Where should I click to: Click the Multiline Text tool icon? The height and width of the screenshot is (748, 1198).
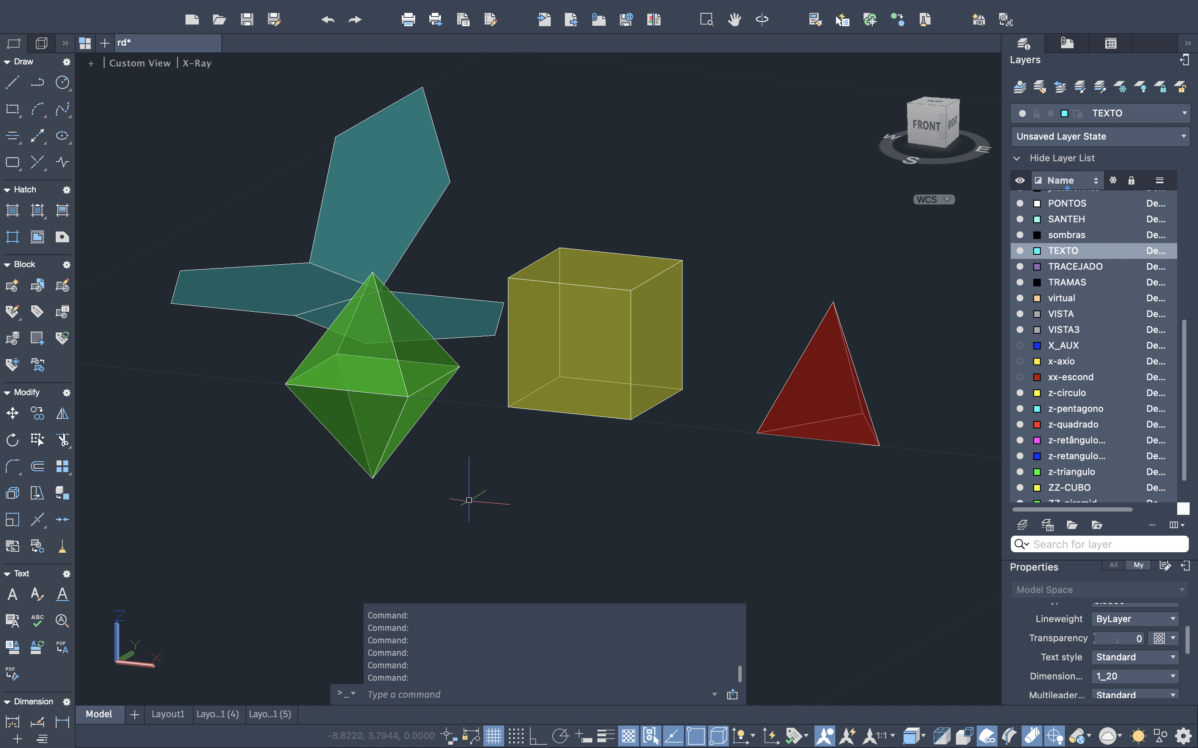(12, 594)
